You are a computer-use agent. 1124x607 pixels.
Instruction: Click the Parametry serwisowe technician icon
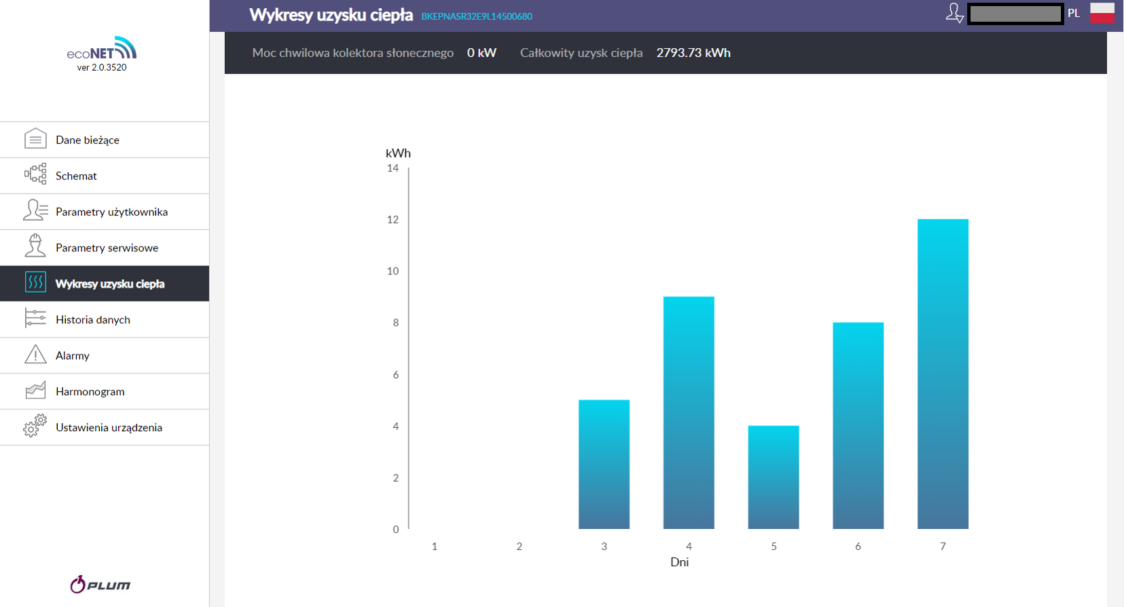coord(35,246)
